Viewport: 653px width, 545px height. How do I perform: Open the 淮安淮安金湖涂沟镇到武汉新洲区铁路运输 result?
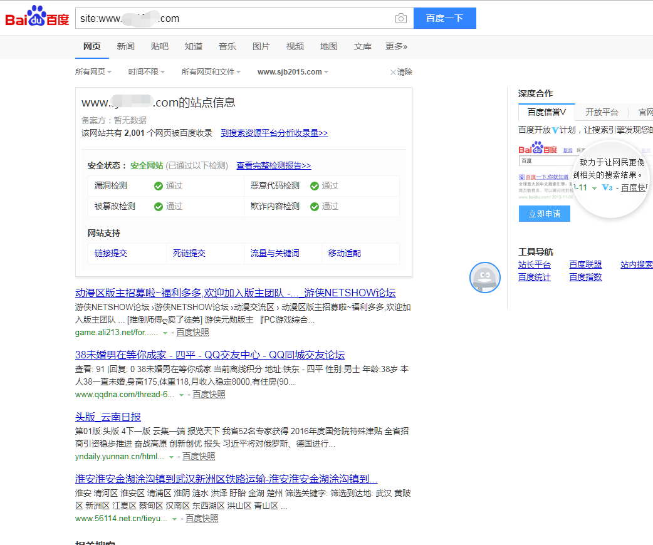226,479
